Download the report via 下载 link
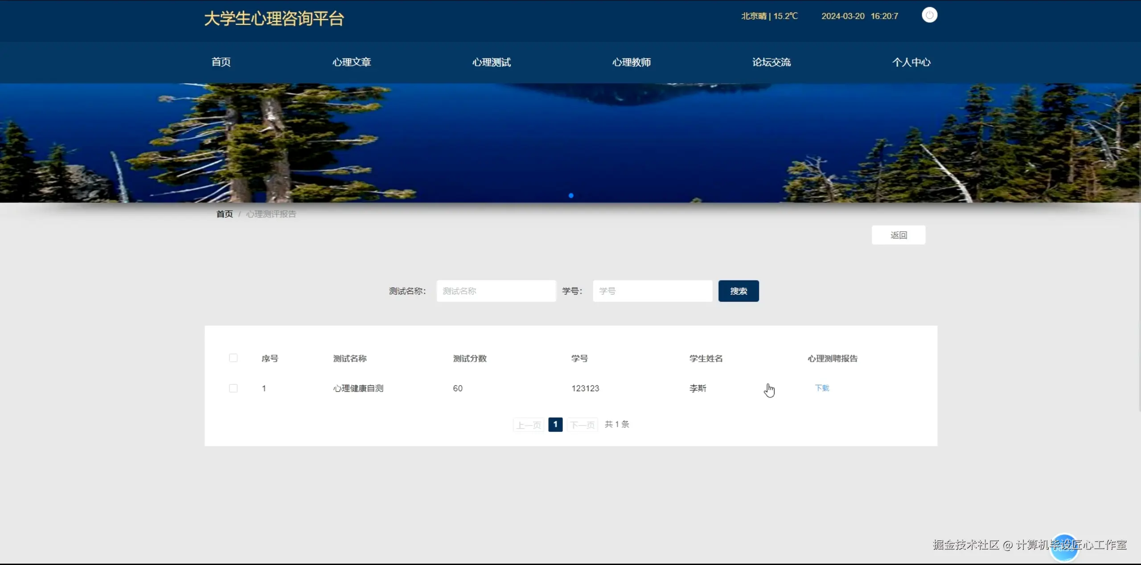This screenshot has height=565, width=1141. 822,388
